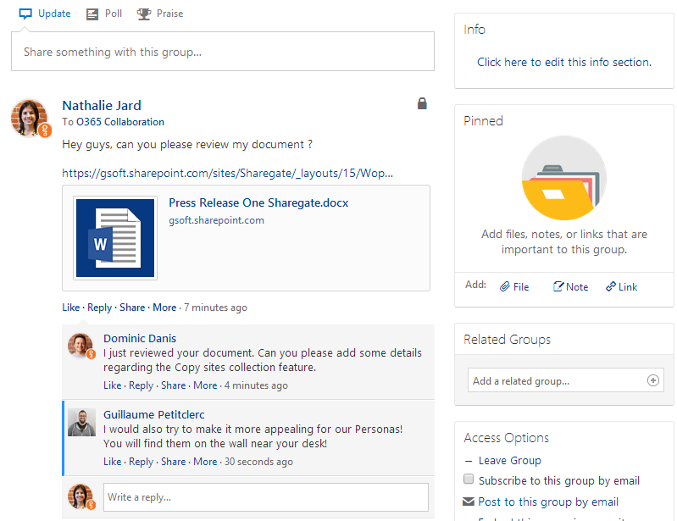This screenshot has width=677, height=521.
Task: Share Nathalie Jard's post
Action: pos(132,308)
